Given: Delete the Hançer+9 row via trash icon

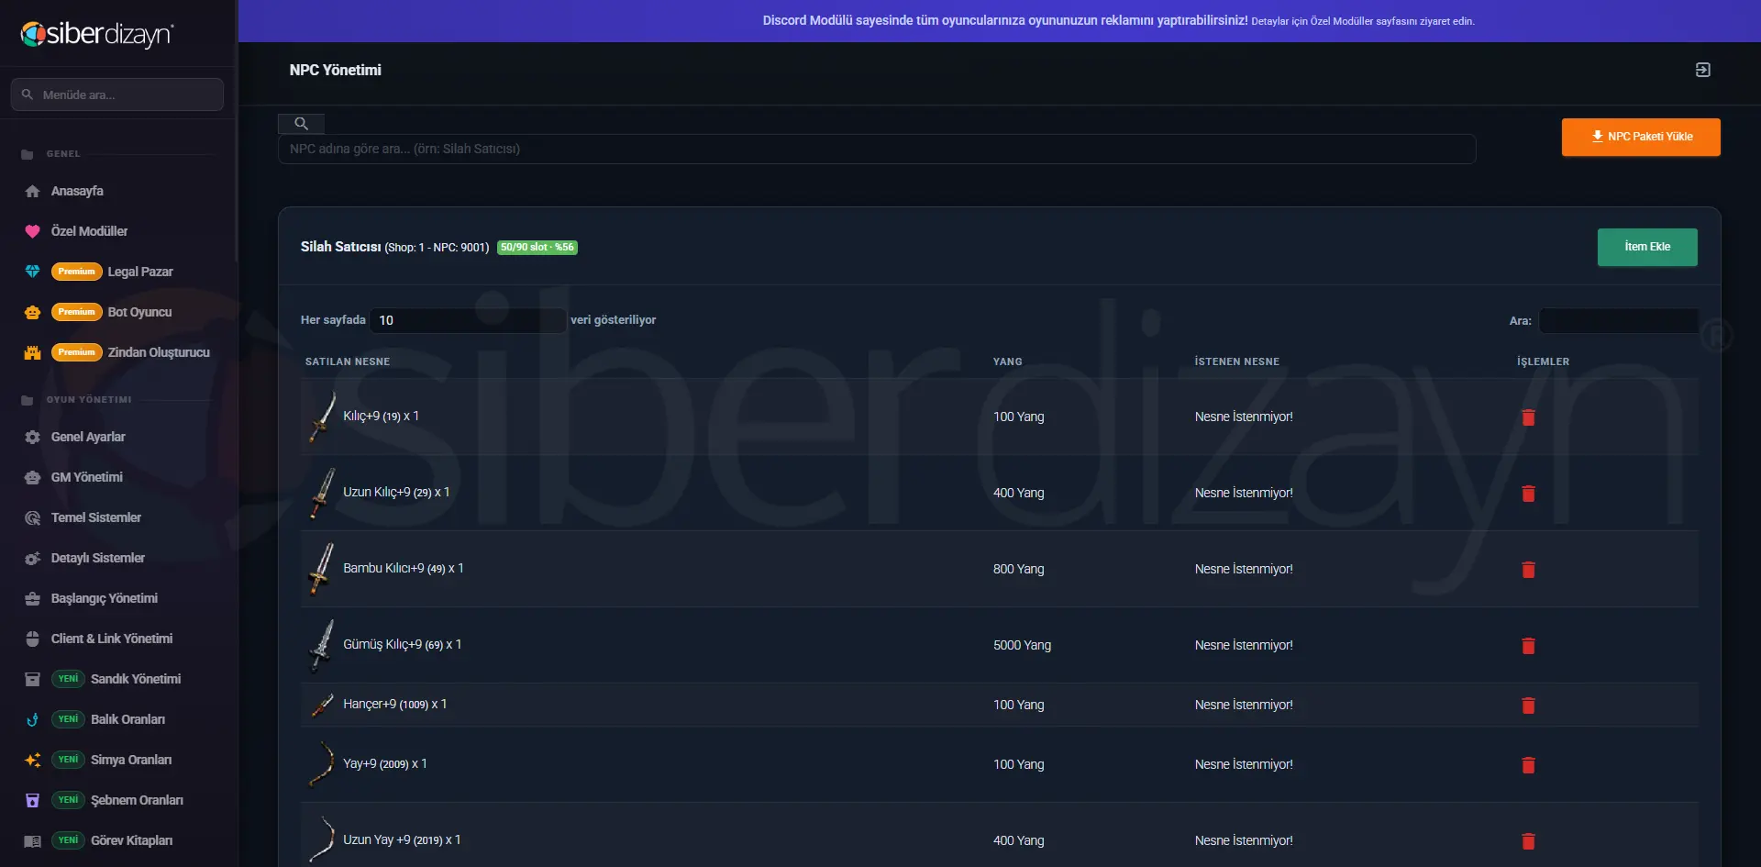Looking at the screenshot, I should pyautogui.click(x=1528, y=706).
